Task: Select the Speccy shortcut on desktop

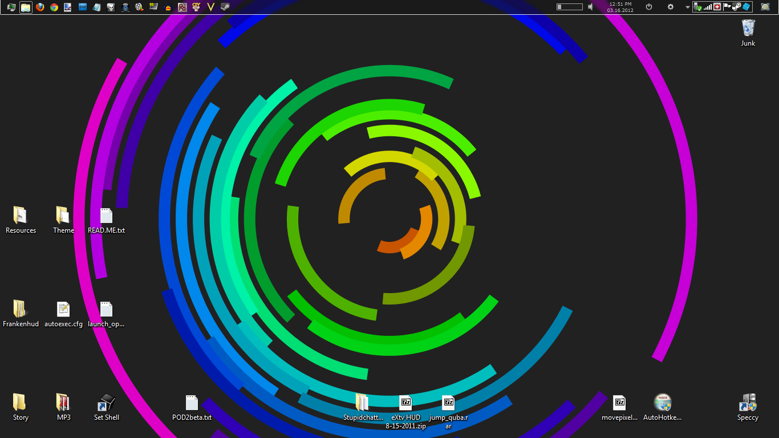Action: click(x=748, y=407)
